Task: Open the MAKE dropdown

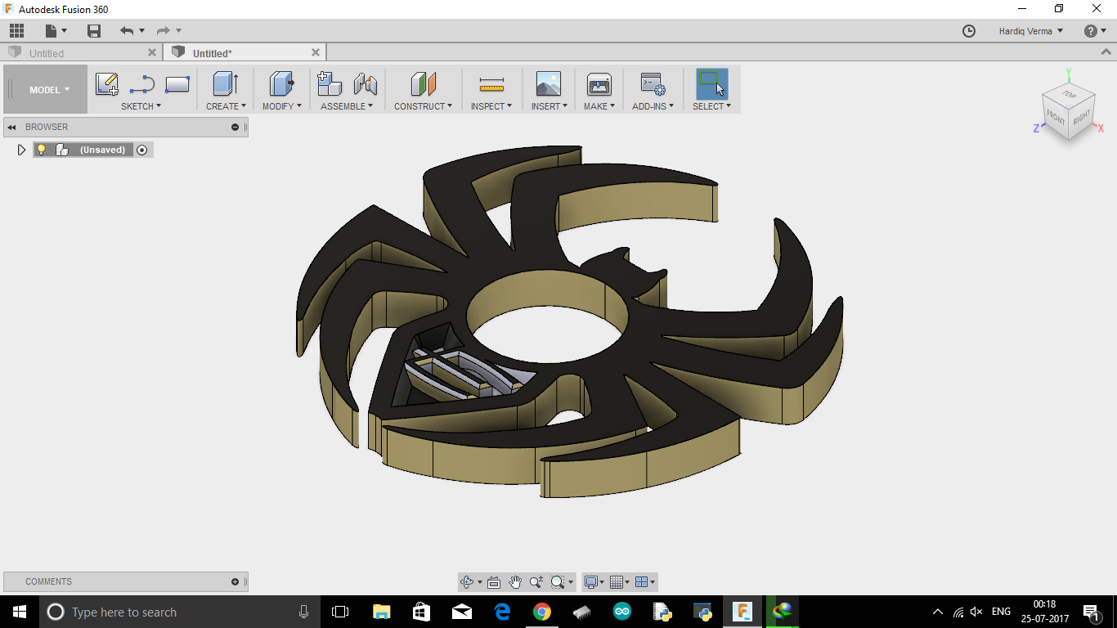Action: tap(599, 106)
